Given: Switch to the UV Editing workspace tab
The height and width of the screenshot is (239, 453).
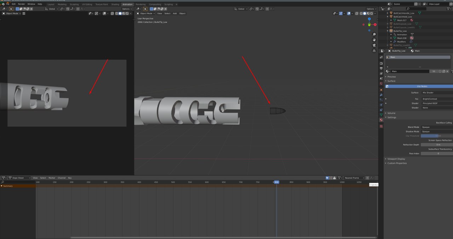Looking at the screenshot, I should click(x=87, y=4).
